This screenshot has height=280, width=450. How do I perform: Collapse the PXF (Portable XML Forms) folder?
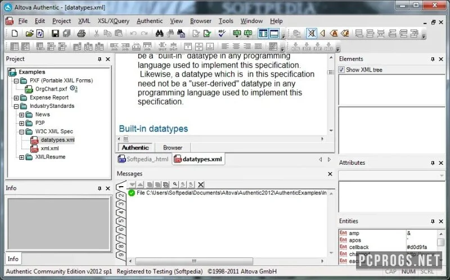(x=16, y=81)
